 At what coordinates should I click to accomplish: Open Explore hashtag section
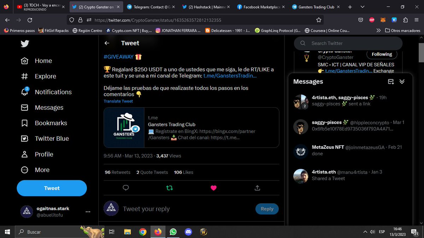coord(39,76)
